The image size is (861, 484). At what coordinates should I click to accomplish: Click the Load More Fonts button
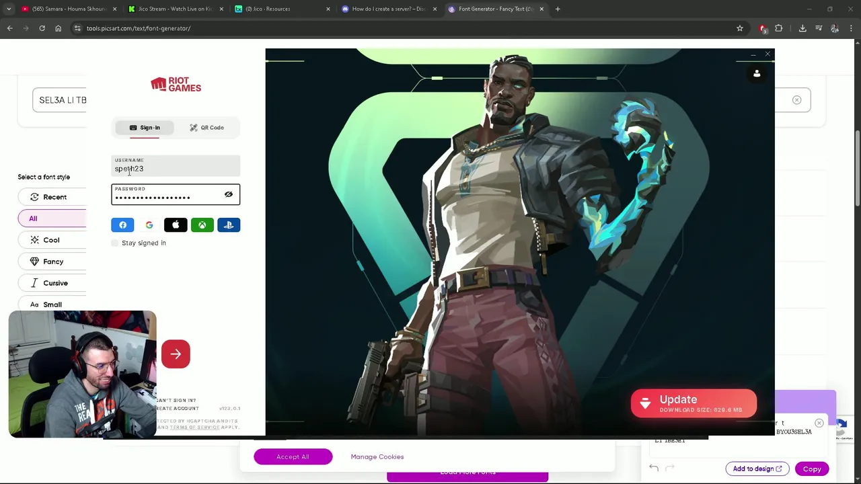pos(467,474)
